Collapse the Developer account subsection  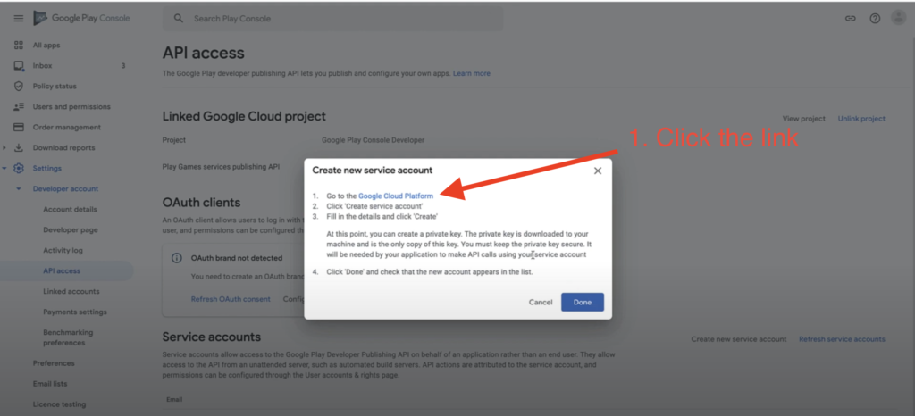tap(18, 188)
